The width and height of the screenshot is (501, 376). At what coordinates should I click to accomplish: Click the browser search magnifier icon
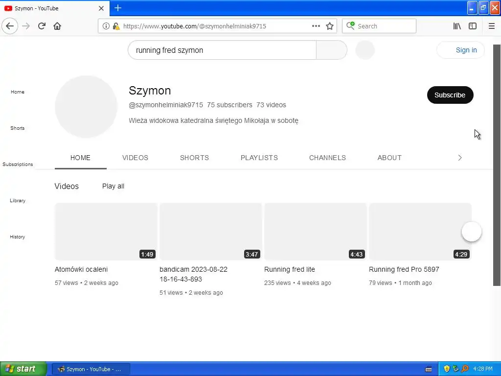(x=350, y=25)
